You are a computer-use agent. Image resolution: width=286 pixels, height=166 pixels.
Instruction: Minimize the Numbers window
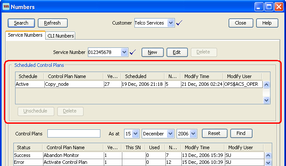tap(259, 7)
